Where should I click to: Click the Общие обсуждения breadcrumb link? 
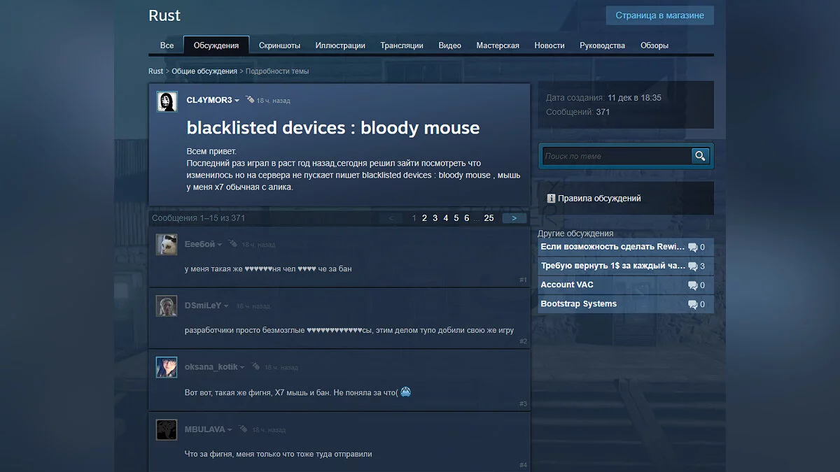204,71
